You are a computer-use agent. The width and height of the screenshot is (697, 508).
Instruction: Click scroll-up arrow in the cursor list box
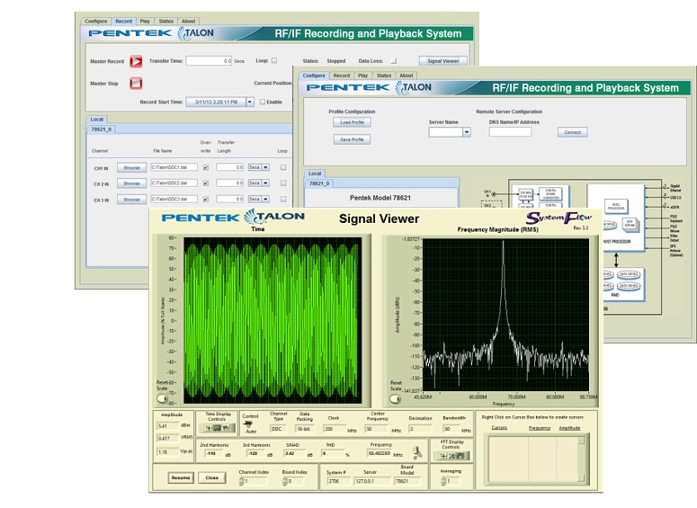tap(581, 441)
